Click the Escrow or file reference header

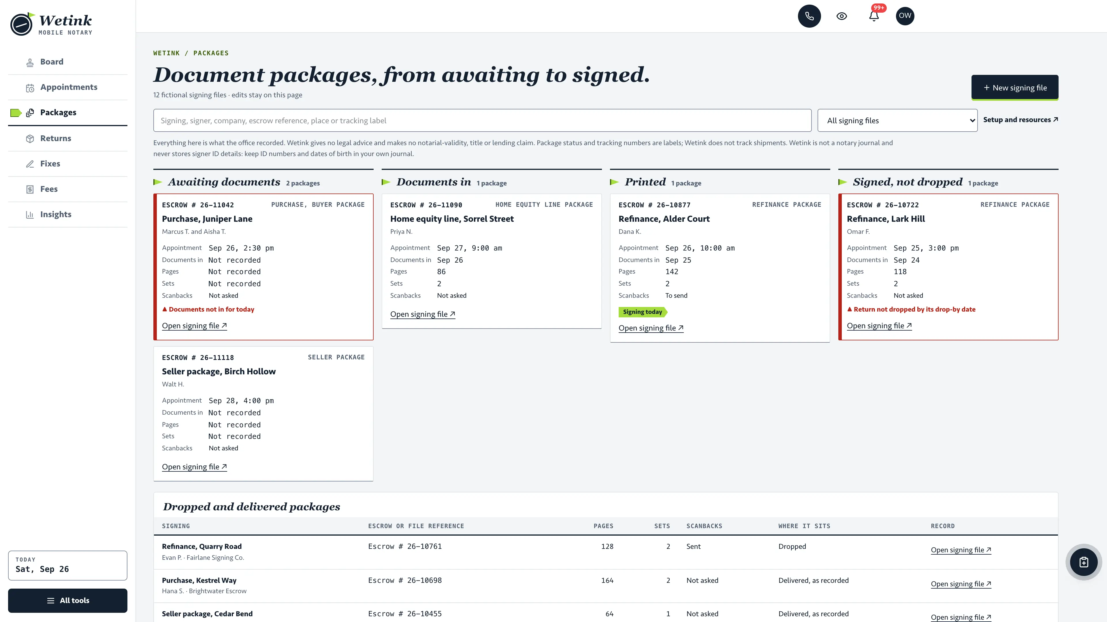pyautogui.click(x=416, y=526)
